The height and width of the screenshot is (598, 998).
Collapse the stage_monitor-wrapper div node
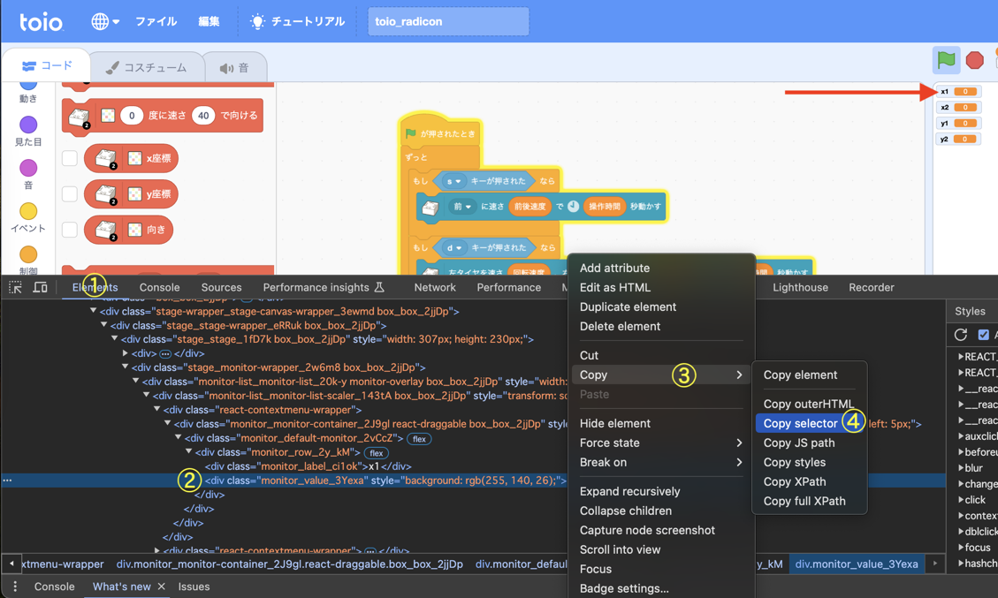126,367
